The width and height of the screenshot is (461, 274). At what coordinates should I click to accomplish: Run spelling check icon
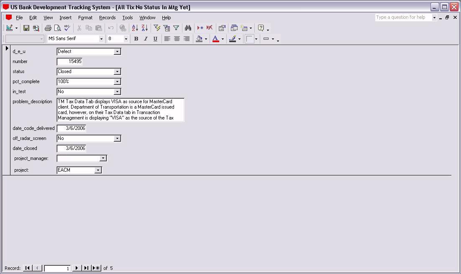click(67, 28)
